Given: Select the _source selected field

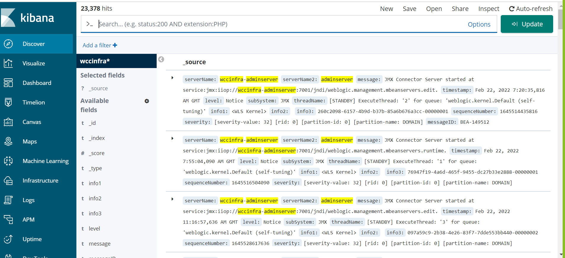Looking at the screenshot, I should point(99,88).
